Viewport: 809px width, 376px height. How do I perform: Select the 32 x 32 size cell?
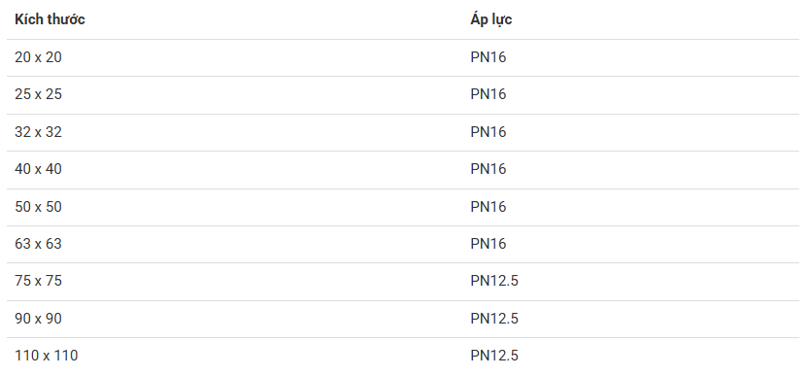coord(38,132)
